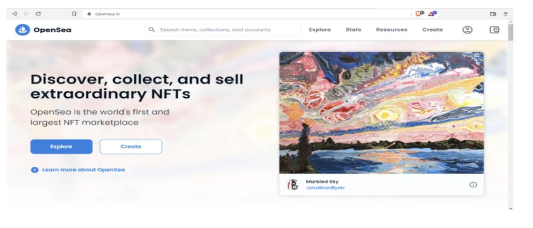The width and height of the screenshot is (533, 228).
Task: Reload the page with refresh icon
Action: click(38, 14)
